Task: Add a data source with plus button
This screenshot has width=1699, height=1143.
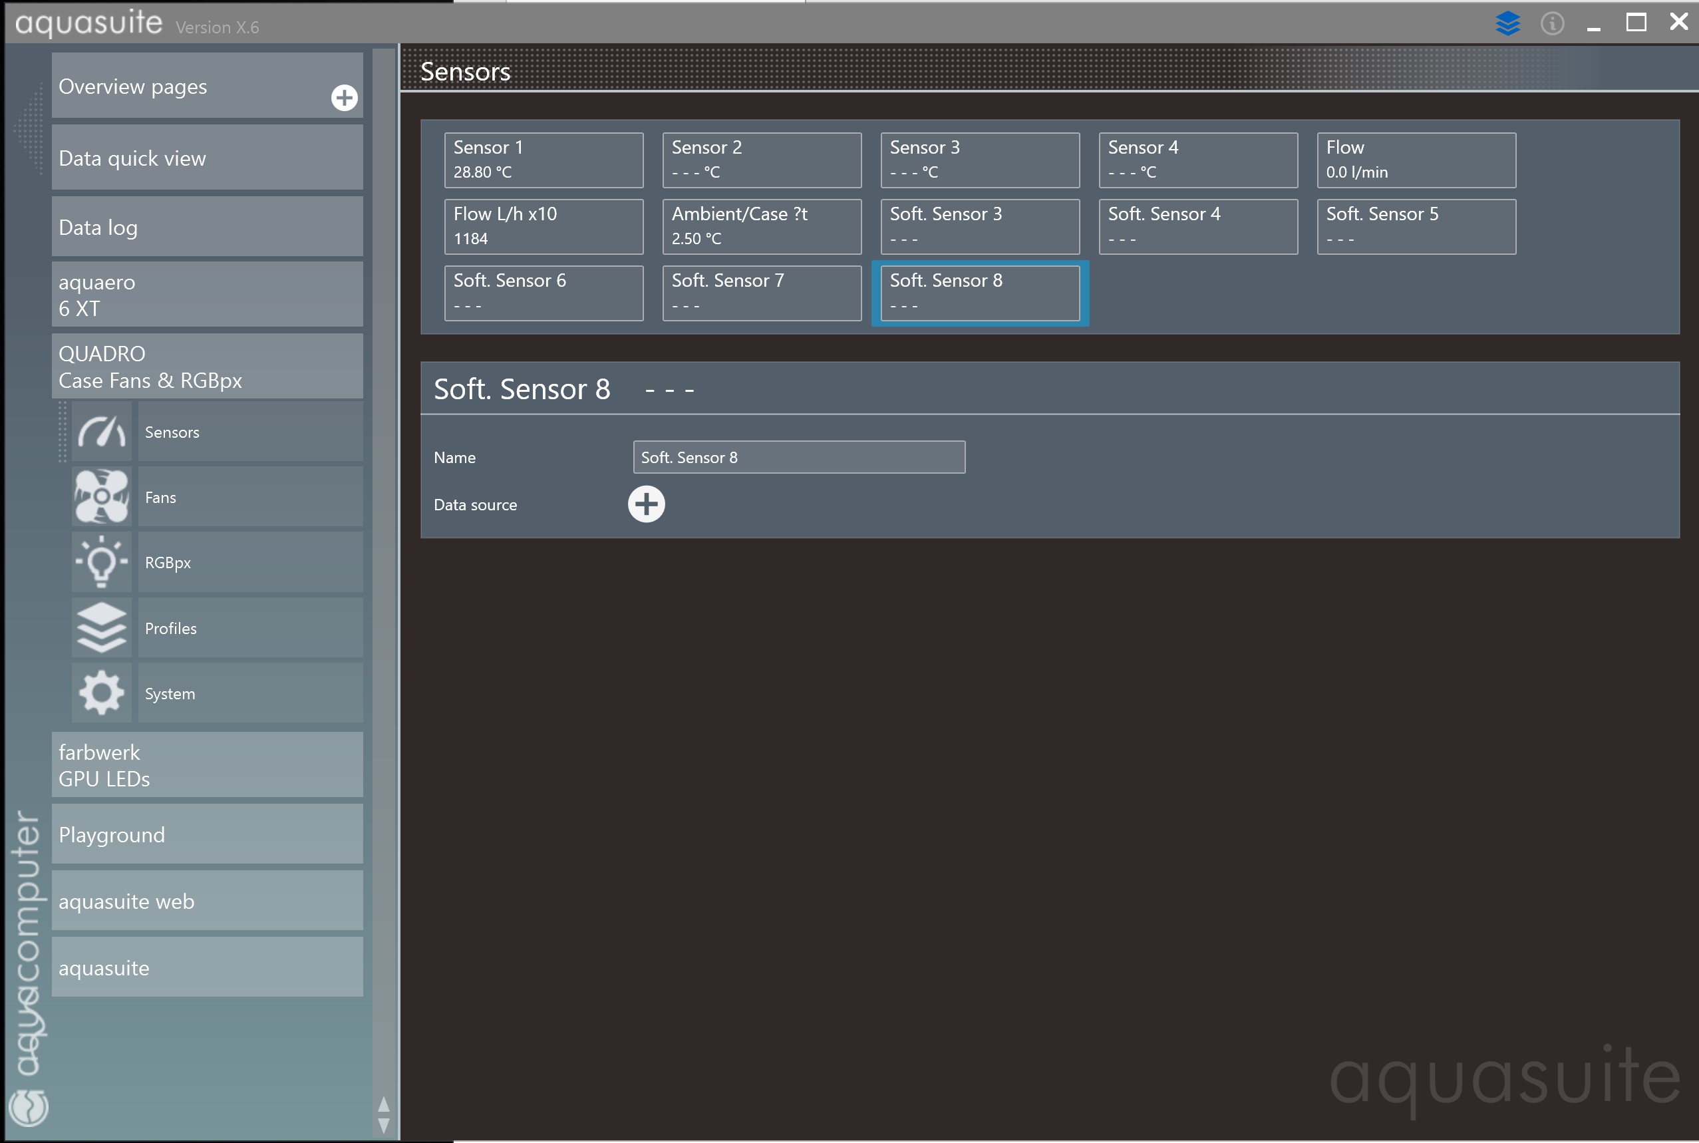Action: [646, 504]
